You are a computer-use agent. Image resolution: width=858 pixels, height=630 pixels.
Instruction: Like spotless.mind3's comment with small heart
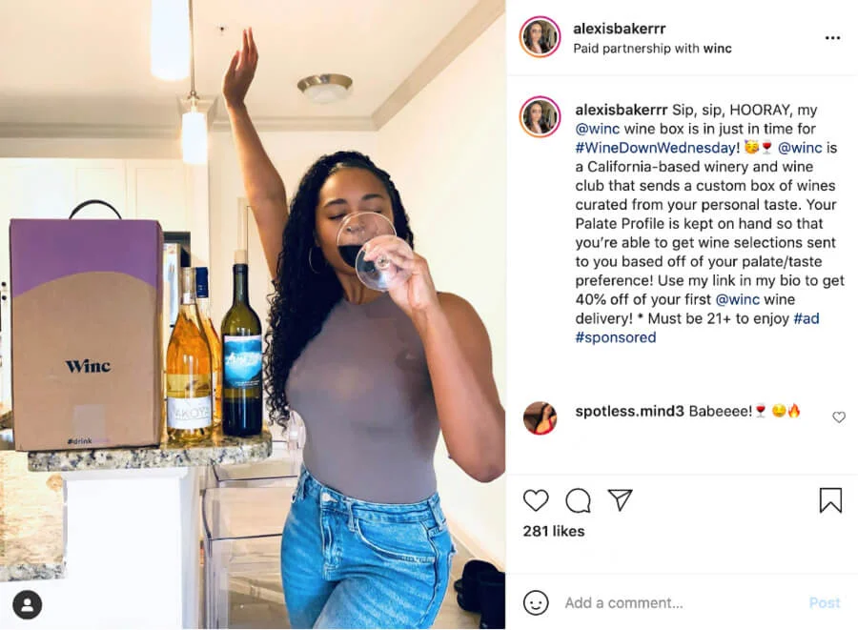click(838, 417)
